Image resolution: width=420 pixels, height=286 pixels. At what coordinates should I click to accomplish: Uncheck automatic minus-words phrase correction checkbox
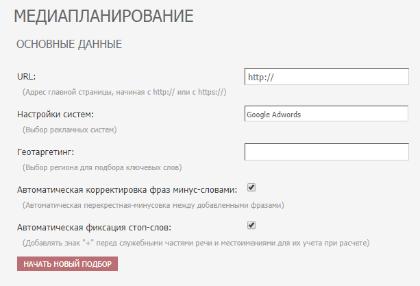point(251,187)
